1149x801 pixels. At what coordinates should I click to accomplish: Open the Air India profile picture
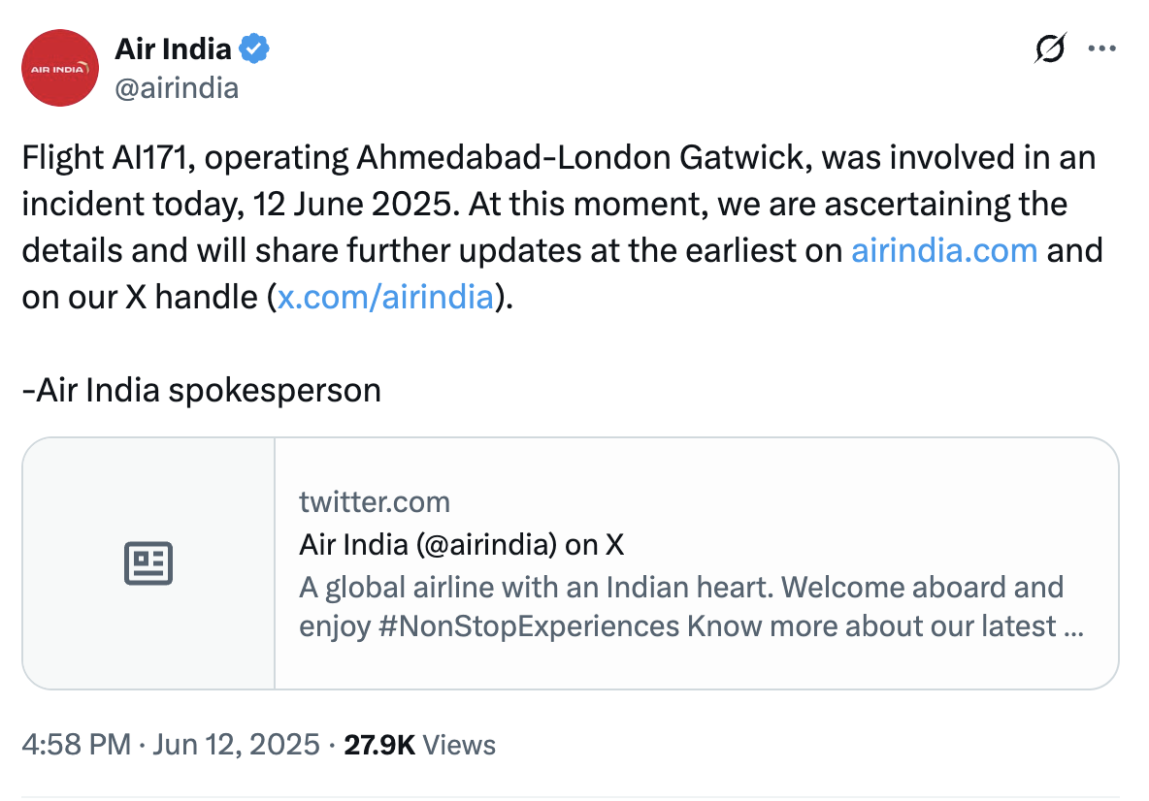(x=60, y=68)
